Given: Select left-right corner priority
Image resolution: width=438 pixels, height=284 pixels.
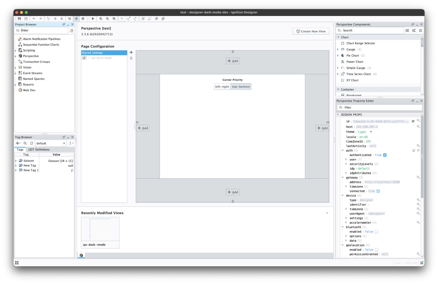Looking at the screenshot, I should coord(222,87).
